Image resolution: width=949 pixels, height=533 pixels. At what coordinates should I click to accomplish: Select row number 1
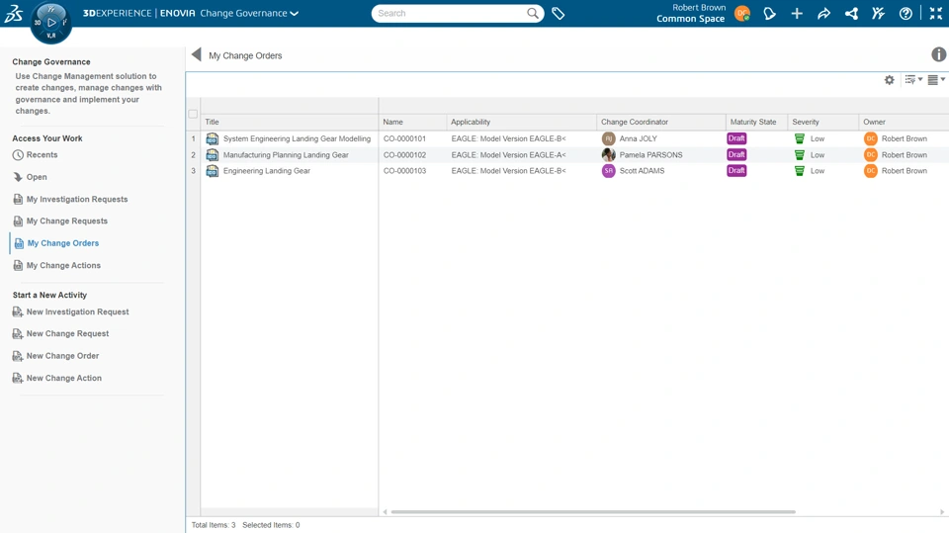point(193,138)
